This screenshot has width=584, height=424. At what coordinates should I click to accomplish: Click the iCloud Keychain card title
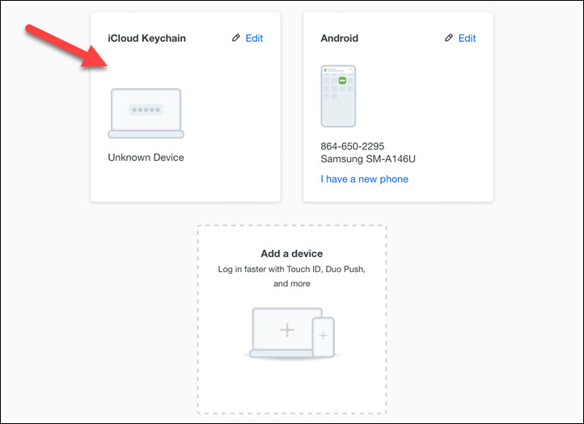click(146, 38)
